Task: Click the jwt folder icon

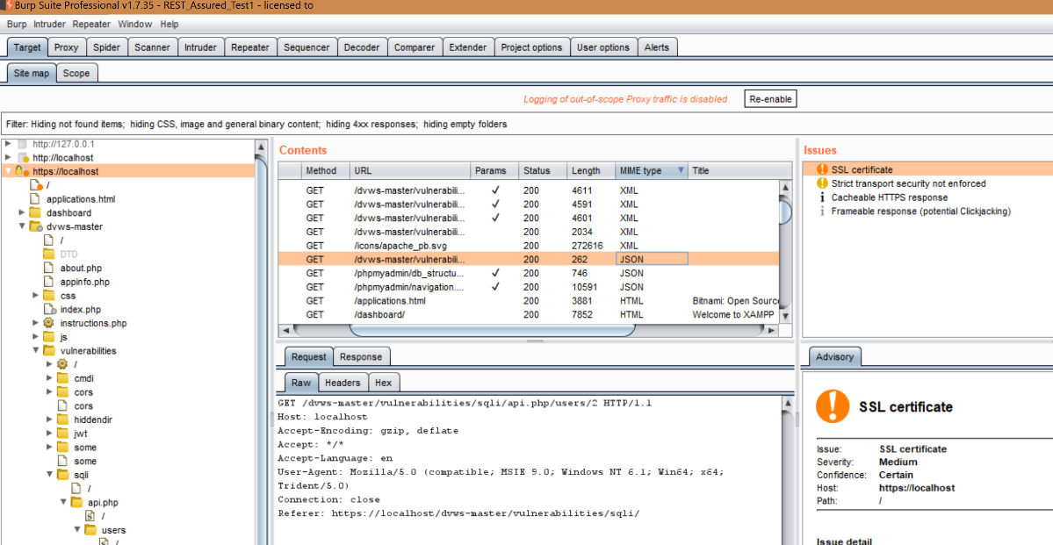Action: tap(62, 434)
